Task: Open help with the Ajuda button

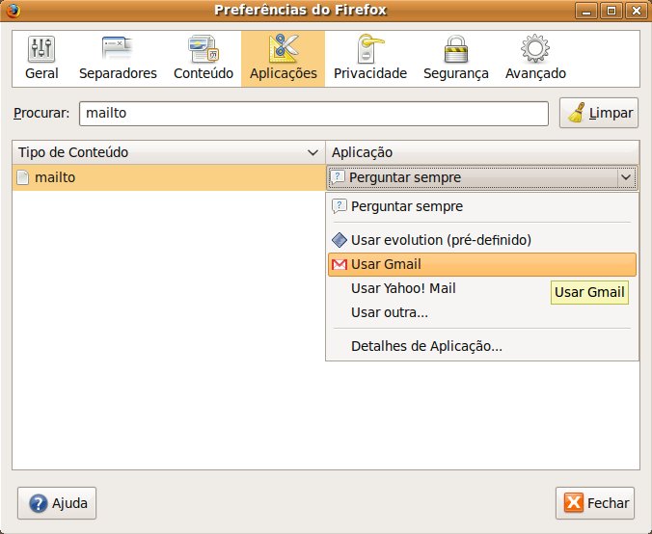Action: point(57,503)
